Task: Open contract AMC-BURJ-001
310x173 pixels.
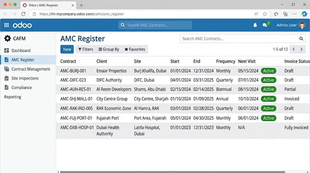Action: point(73,71)
